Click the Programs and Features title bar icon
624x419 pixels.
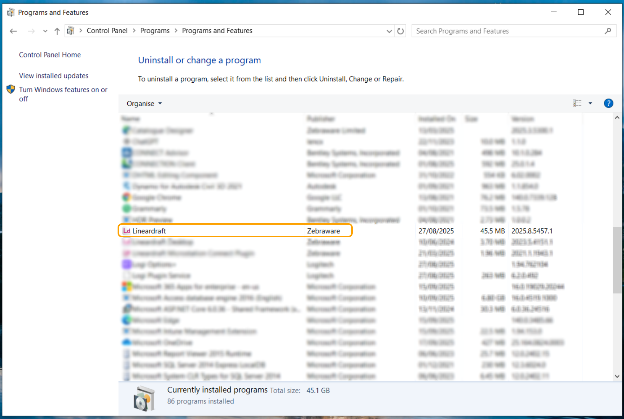tap(11, 13)
